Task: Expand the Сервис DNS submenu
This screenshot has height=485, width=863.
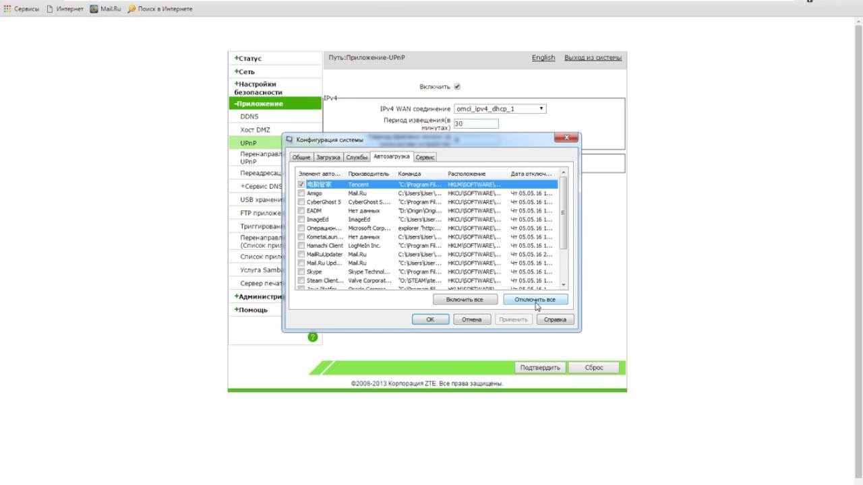Action: (262, 186)
